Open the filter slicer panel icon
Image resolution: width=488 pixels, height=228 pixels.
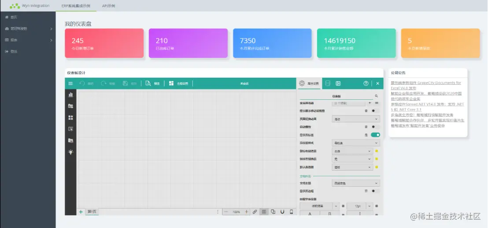(70, 129)
